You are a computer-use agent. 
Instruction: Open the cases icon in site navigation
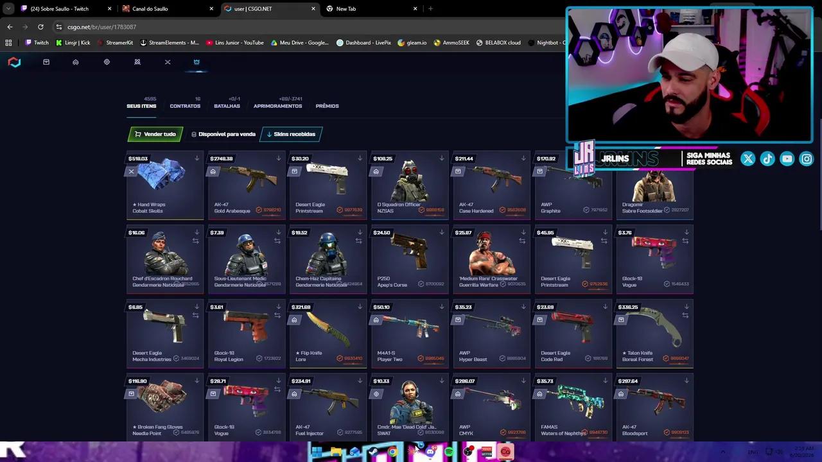click(46, 62)
